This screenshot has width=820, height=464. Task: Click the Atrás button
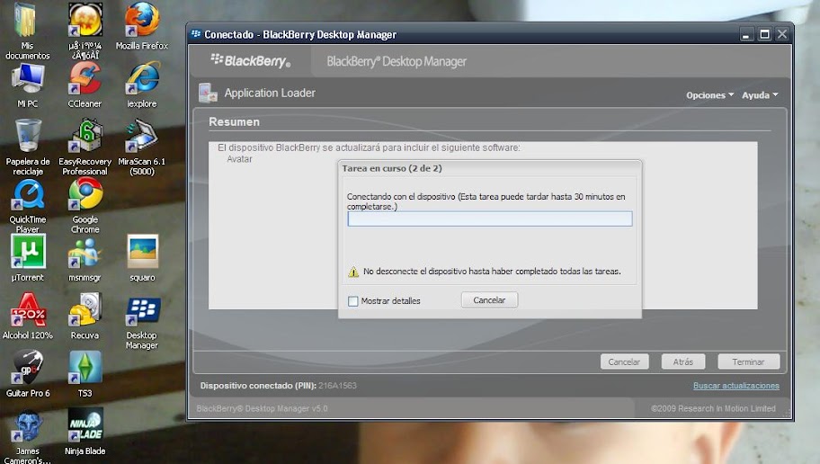tap(683, 361)
